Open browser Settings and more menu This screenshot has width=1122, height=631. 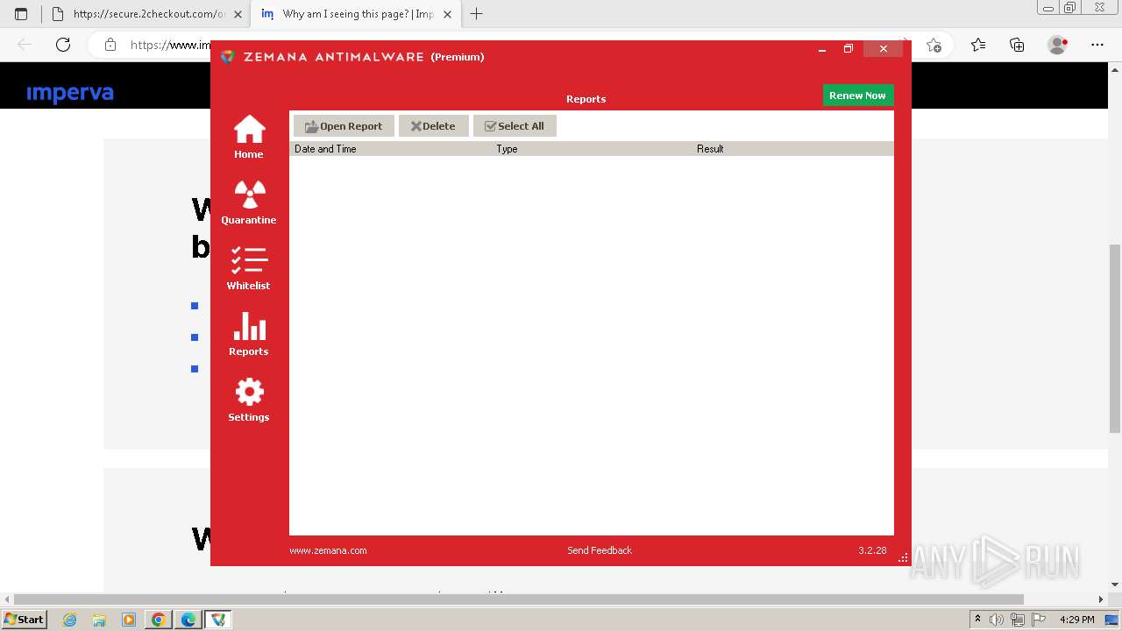coord(1097,45)
